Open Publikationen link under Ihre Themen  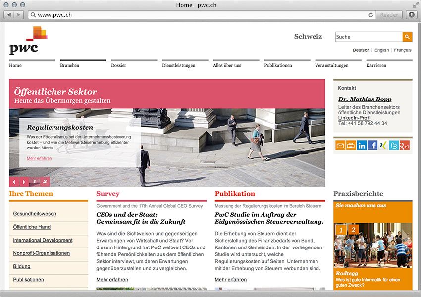[28, 280]
